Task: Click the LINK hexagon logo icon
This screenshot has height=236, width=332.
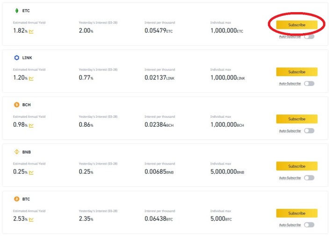Action: pos(17,57)
